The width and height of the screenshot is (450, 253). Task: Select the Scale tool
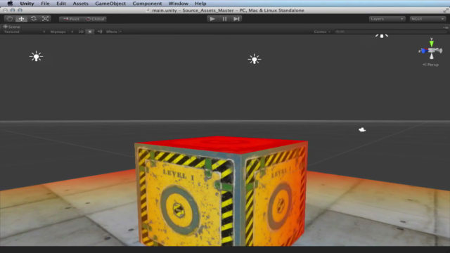click(x=45, y=19)
